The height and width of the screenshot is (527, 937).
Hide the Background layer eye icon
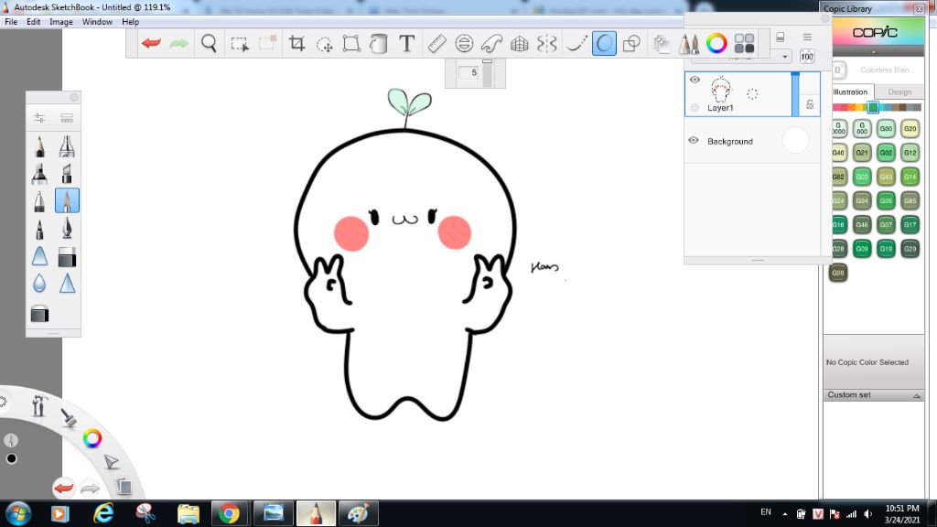pos(694,140)
